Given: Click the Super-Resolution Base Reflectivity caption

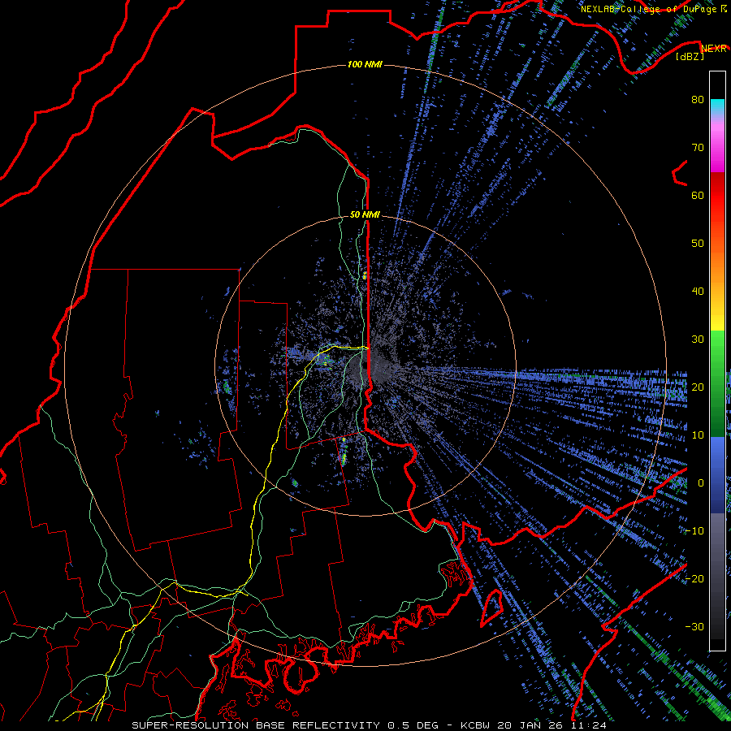Looking at the screenshot, I should pos(285,725).
